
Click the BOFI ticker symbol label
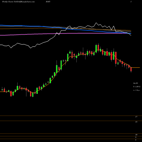(48, 2)
